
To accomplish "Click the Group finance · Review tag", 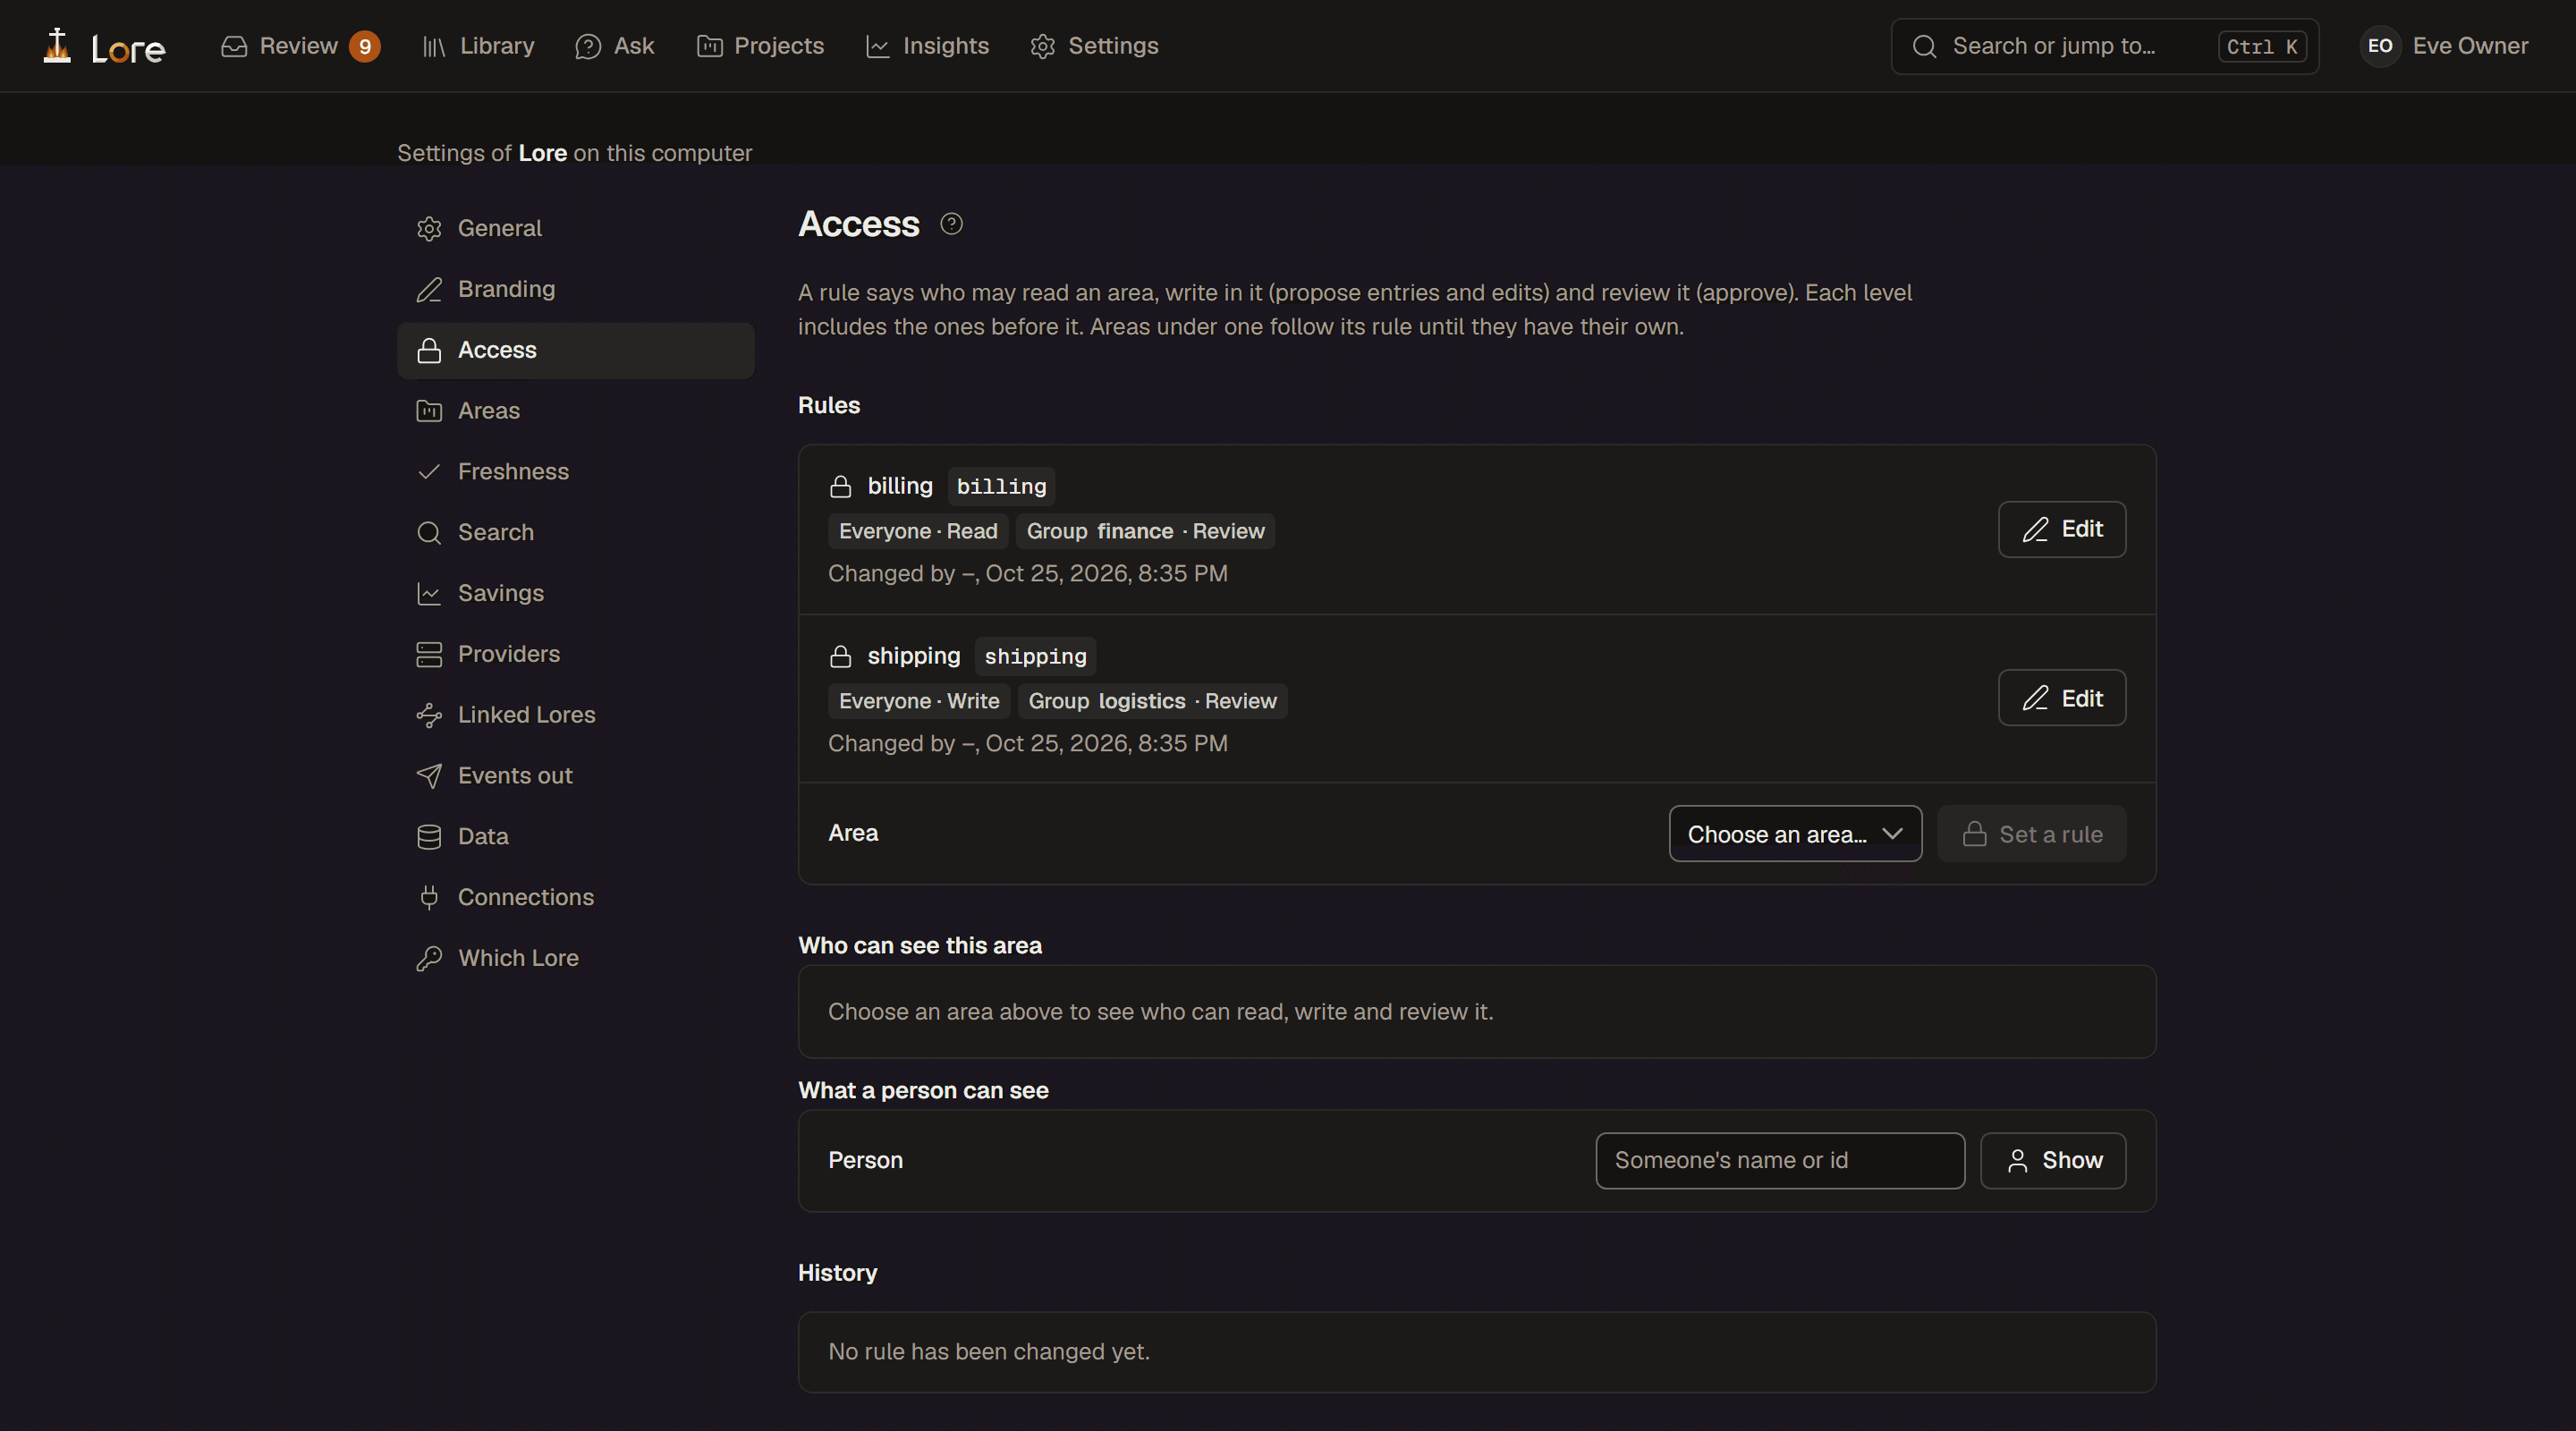I will pyautogui.click(x=1145, y=531).
